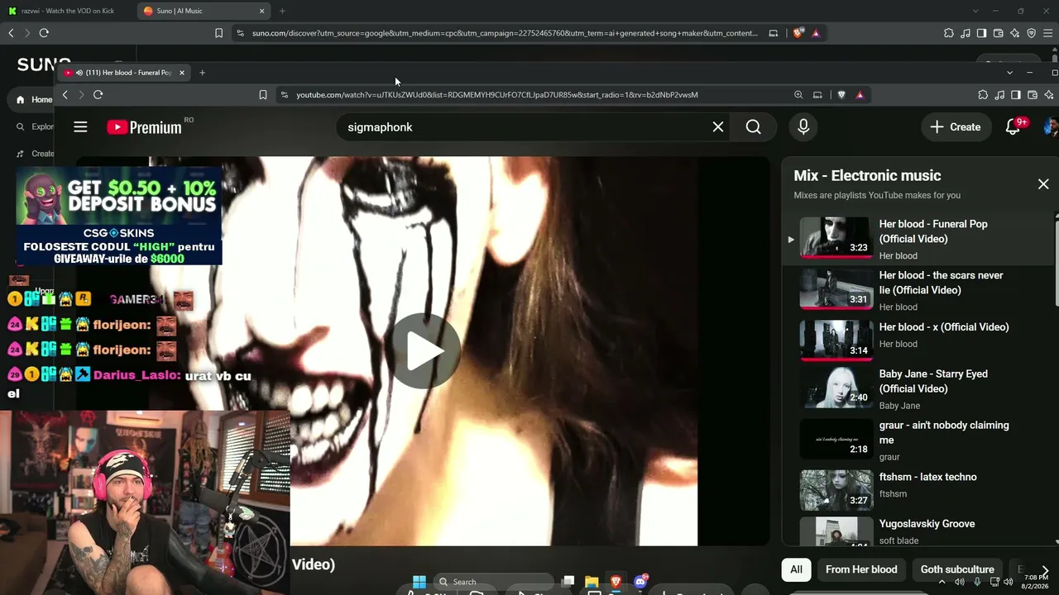The height and width of the screenshot is (595, 1059).
Task: Select 'graur - ain't nobody claiming me' title
Action: pos(944,433)
